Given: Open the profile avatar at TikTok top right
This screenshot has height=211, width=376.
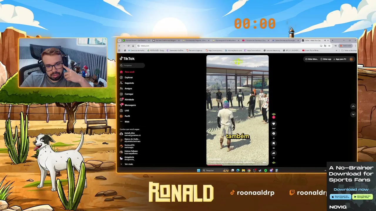Looking at the screenshot, I should coord(351,59).
